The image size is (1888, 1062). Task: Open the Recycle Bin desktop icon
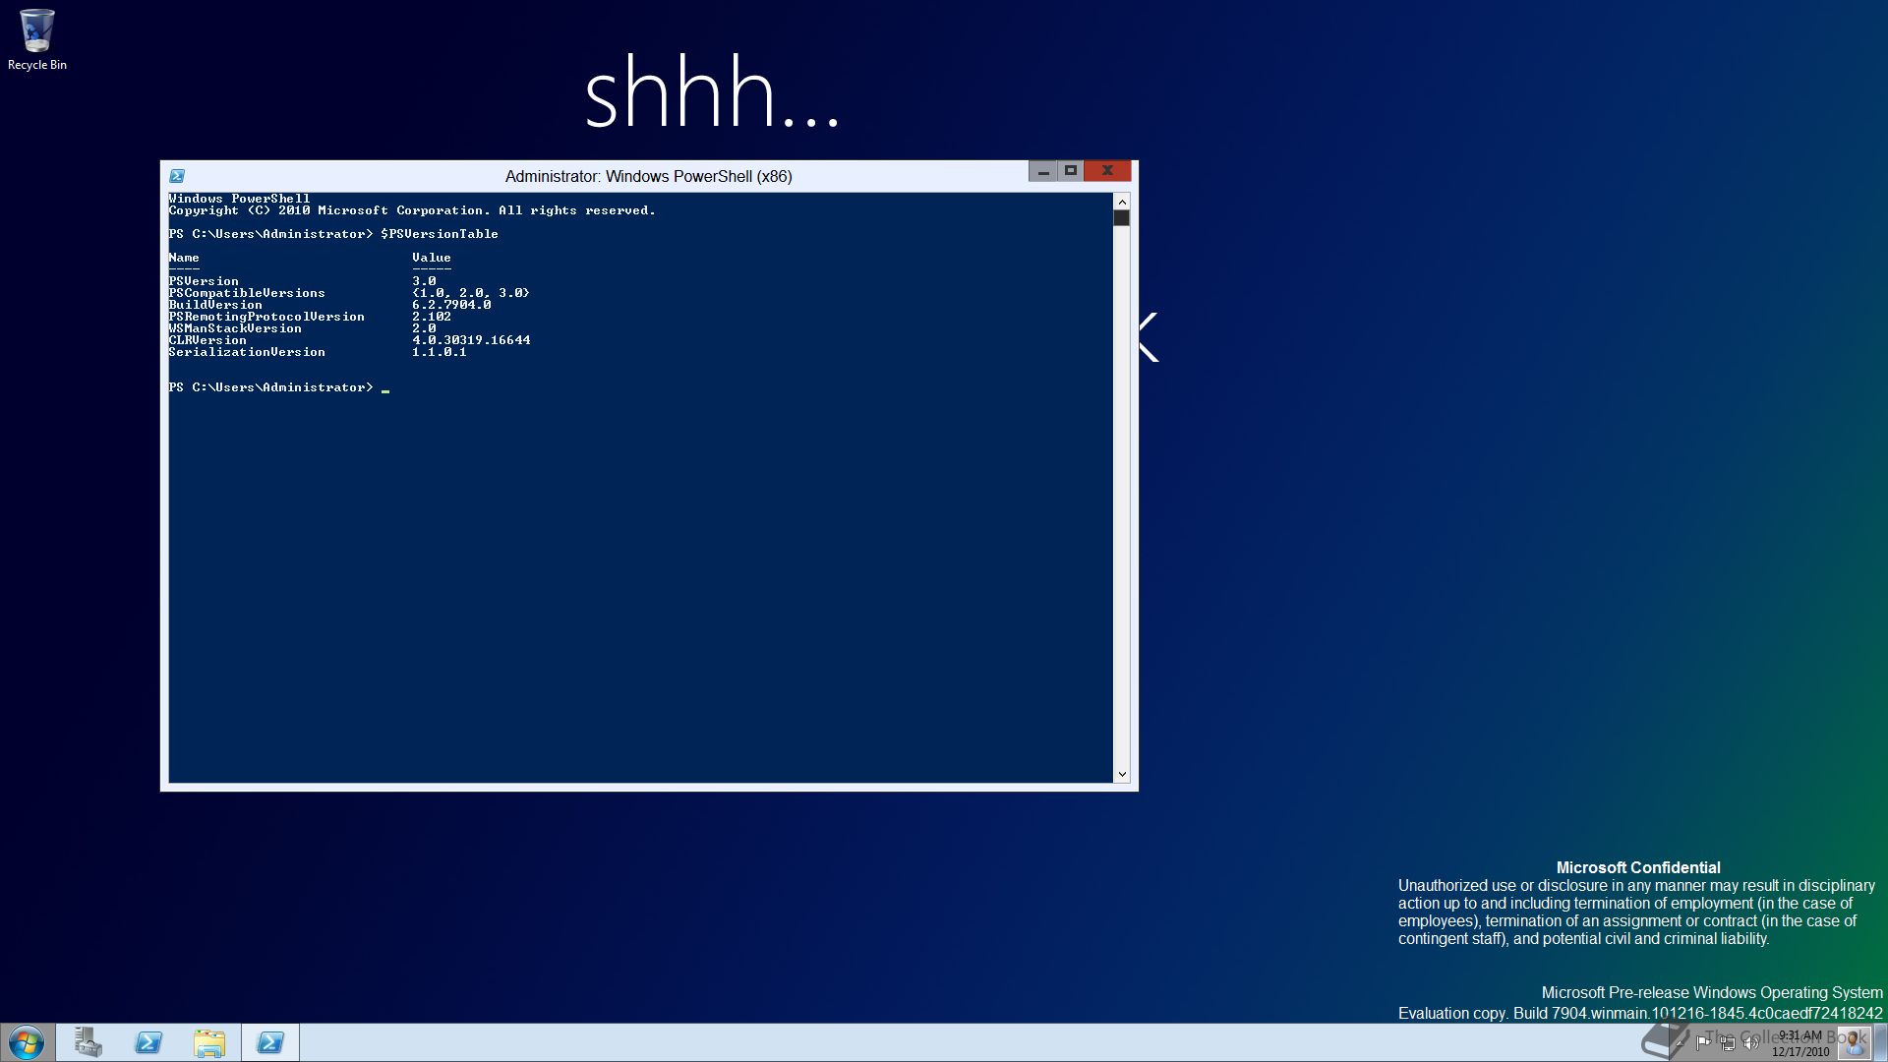click(37, 39)
